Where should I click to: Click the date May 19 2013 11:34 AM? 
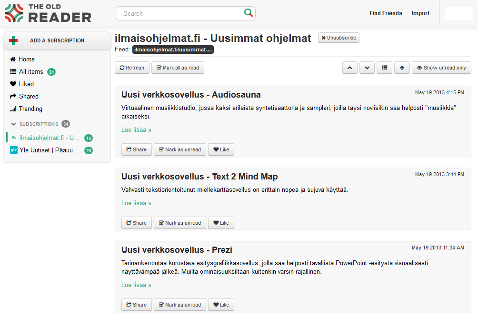click(x=438, y=248)
